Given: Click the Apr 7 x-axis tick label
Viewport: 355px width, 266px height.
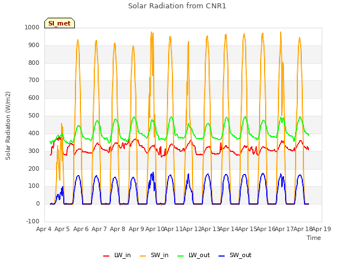Looking at the screenshot, I should click(99, 229).
